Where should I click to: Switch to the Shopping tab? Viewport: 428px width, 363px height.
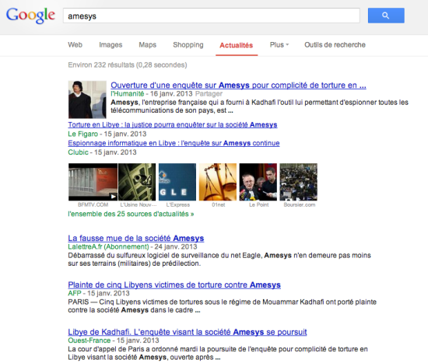point(188,45)
